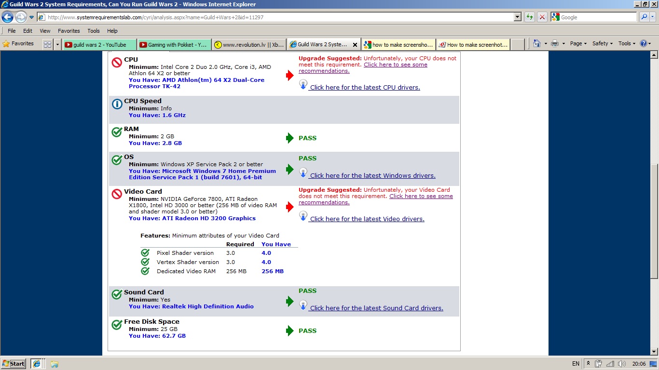This screenshot has width=659, height=370.
Task: Click the Help question mark icon
Action: pos(643,43)
